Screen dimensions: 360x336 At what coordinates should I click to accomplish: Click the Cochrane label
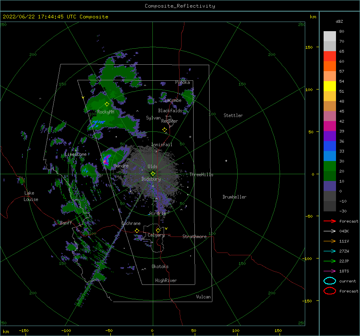point(131,223)
